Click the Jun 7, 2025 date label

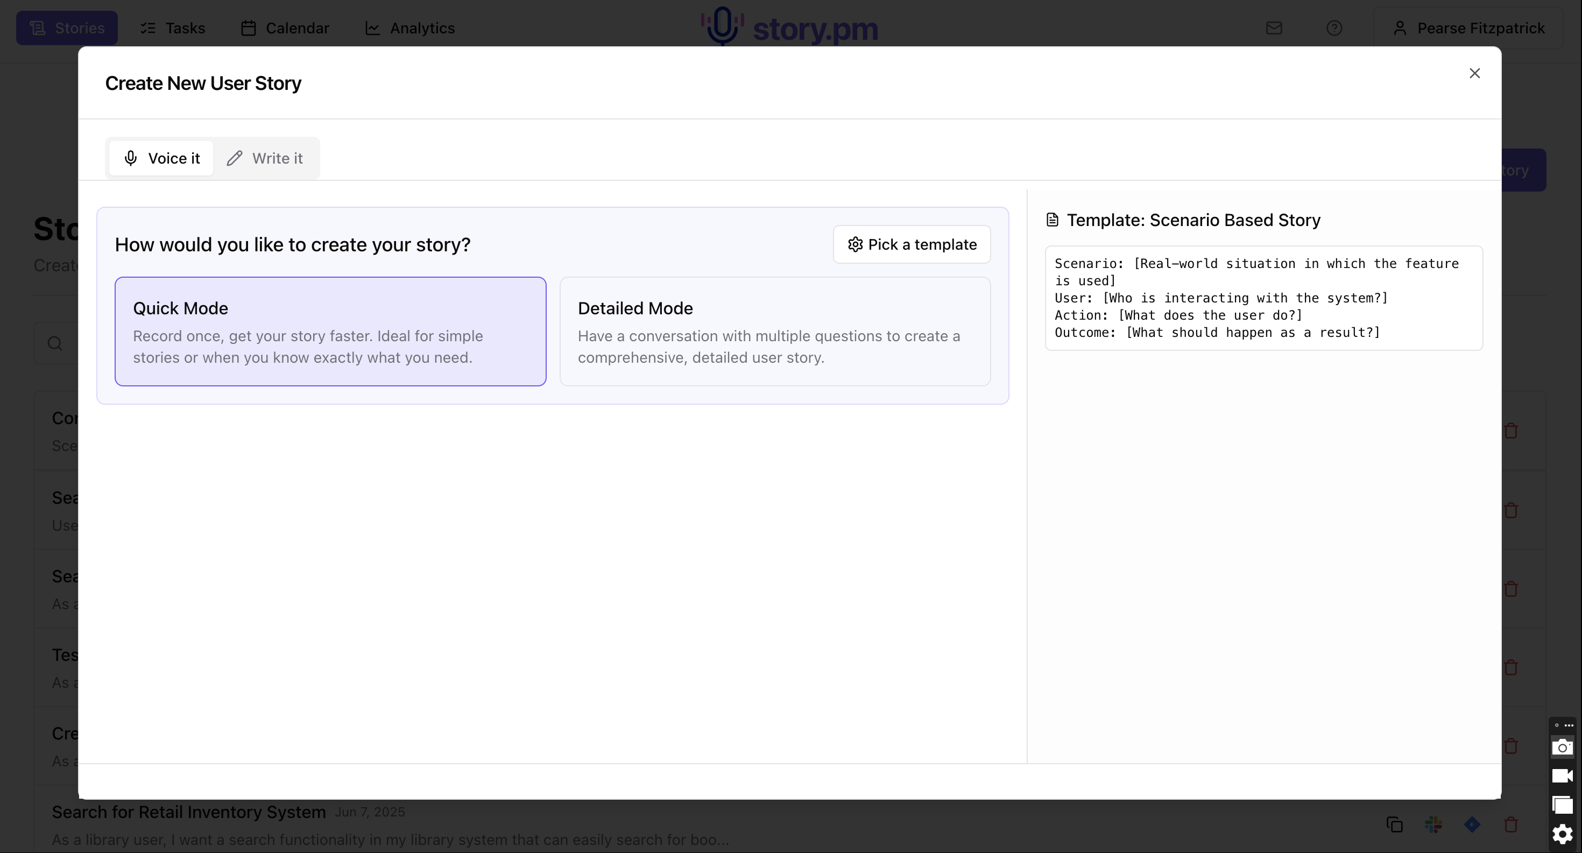click(x=370, y=813)
